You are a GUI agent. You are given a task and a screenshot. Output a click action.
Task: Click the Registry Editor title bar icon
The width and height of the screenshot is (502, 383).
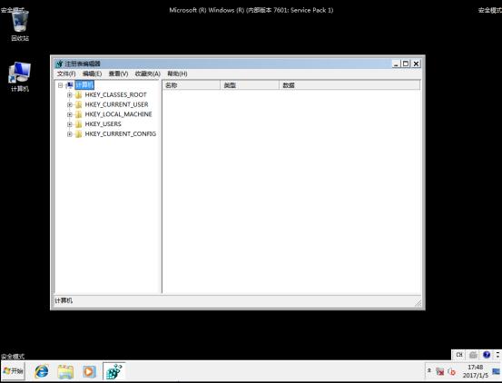(x=59, y=64)
